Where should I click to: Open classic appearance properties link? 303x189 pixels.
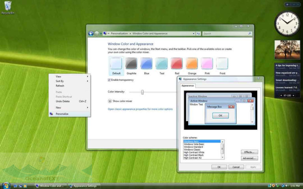tap(140, 109)
